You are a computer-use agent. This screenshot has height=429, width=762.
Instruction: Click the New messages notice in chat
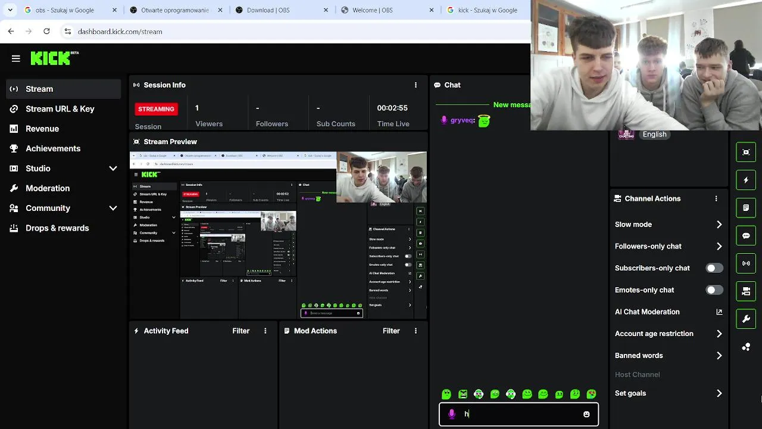[511, 105]
